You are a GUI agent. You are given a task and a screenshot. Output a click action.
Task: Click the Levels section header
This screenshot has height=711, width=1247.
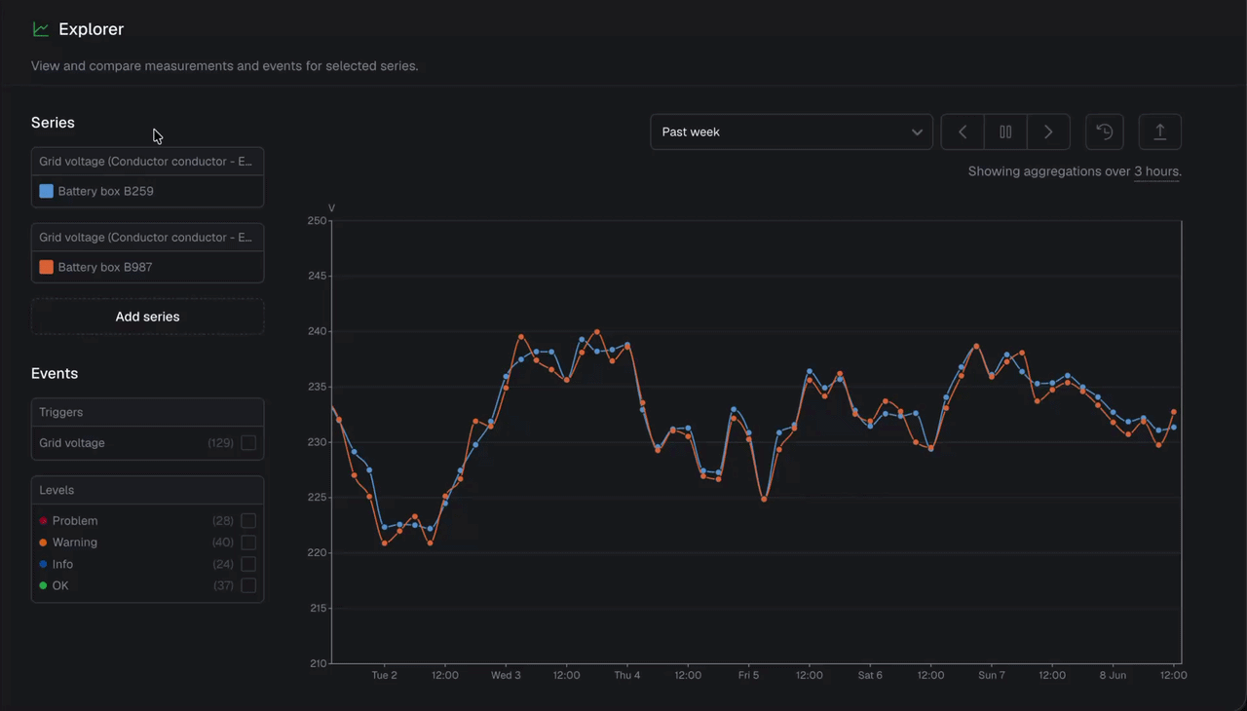147,490
